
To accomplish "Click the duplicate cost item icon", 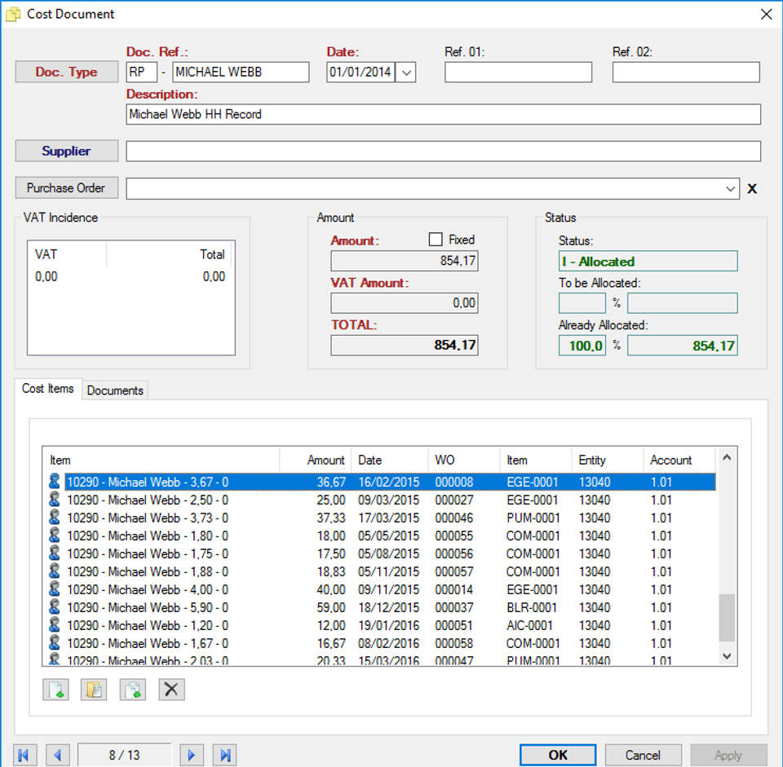I will pyautogui.click(x=133, y=690).
